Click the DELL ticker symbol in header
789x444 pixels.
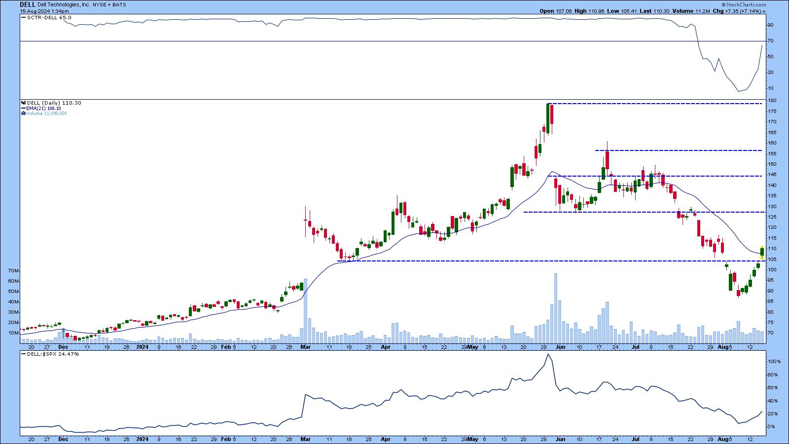coord(27,4)
